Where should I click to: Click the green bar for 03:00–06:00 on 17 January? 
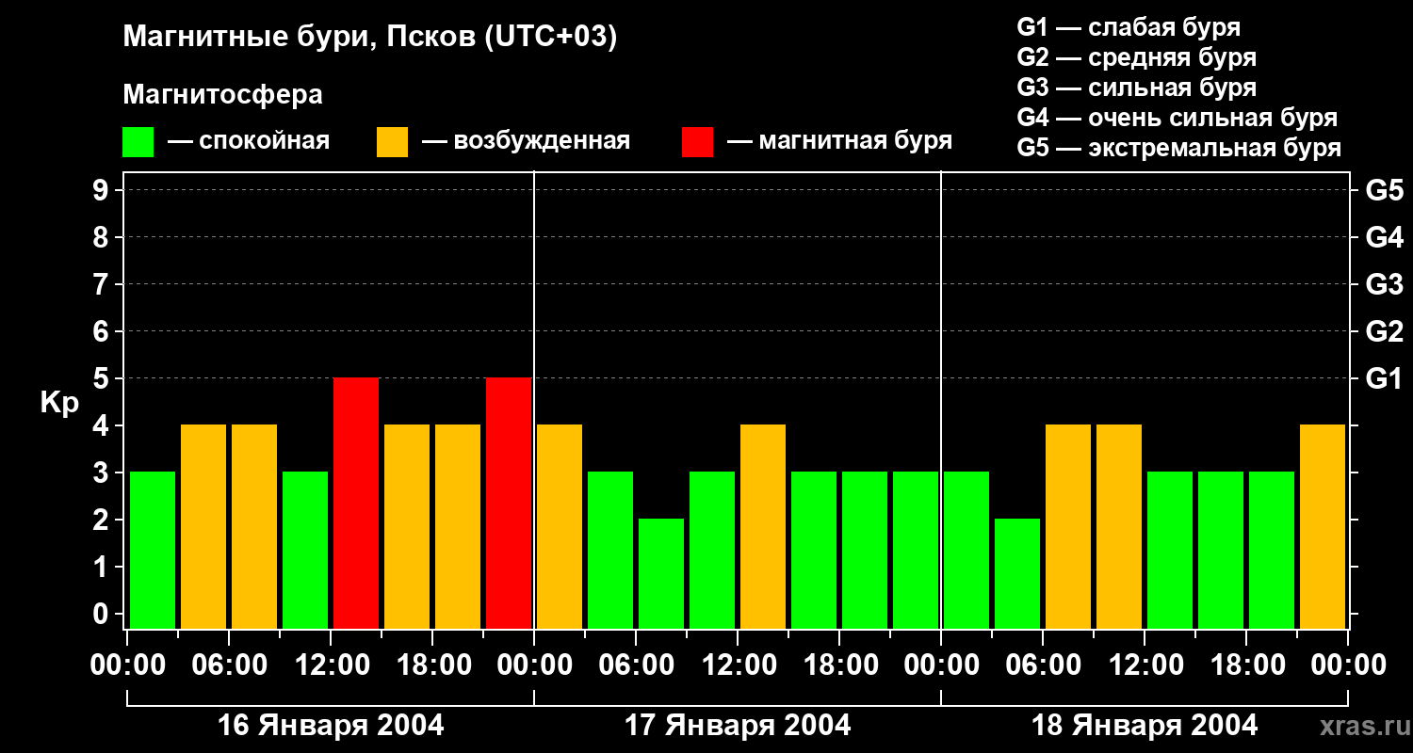click(610, 550)
